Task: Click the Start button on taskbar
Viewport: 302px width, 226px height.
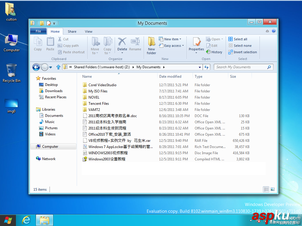Action: coord(8,220)
